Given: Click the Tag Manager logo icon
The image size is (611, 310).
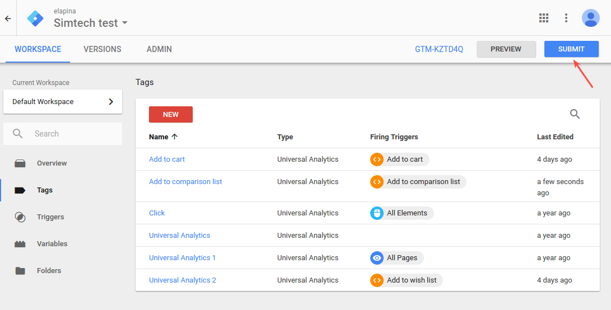Looking at the screenshot, I should pyautogui.click(x=35, y=18).
